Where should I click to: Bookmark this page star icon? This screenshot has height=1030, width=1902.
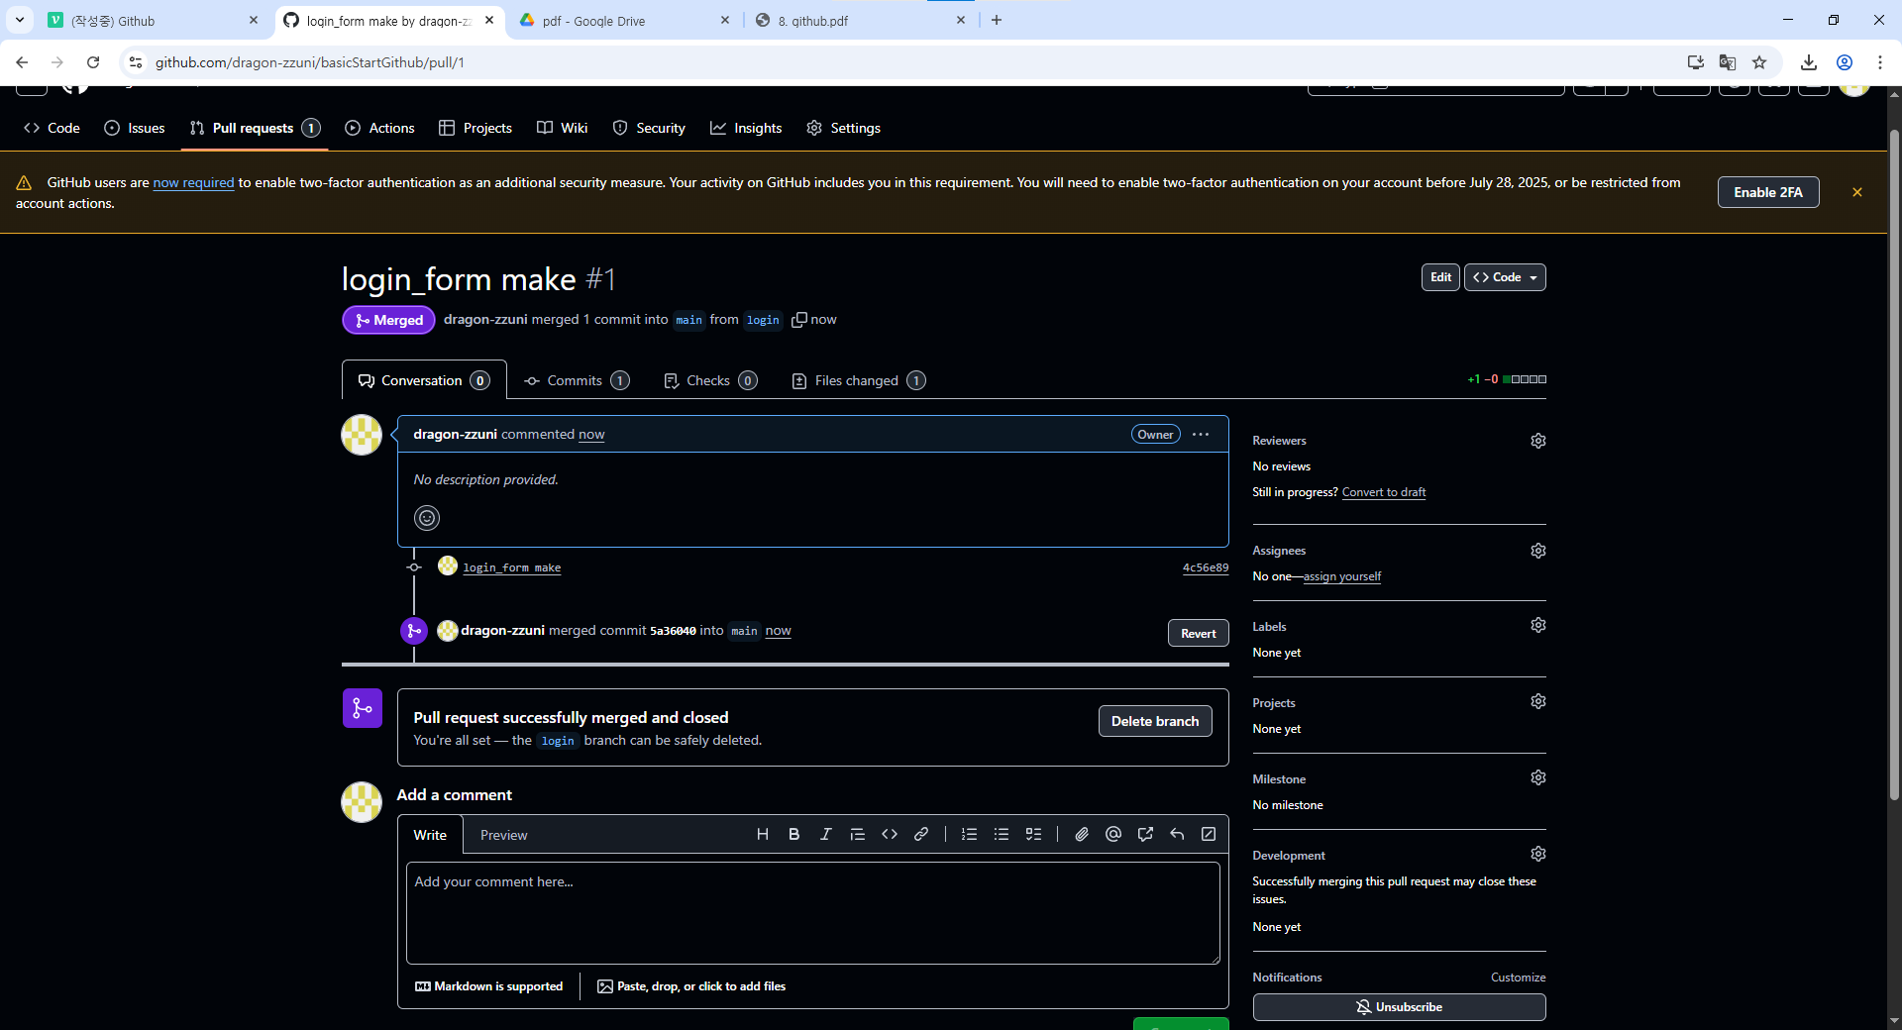click(1759, 62)
